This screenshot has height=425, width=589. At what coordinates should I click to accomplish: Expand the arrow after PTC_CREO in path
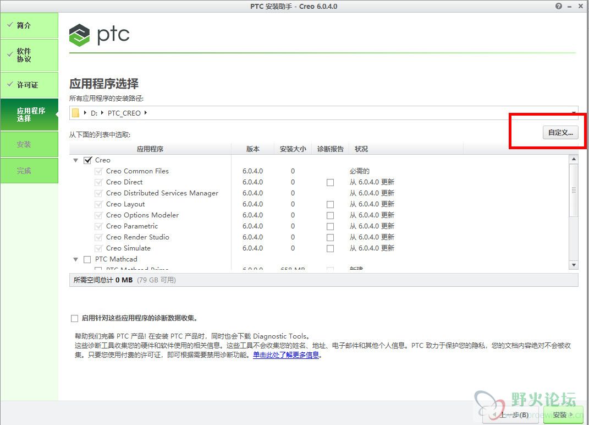click(145, 112)
